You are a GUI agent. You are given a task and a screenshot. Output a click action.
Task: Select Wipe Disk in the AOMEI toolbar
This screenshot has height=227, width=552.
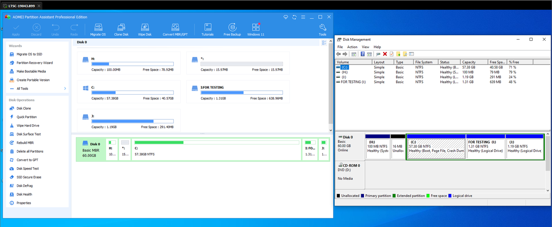(145, 30)
